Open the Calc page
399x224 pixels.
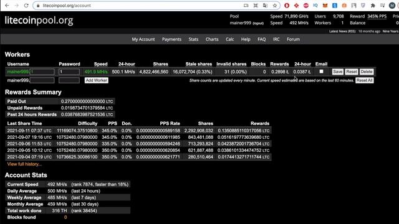click(229, 39)
